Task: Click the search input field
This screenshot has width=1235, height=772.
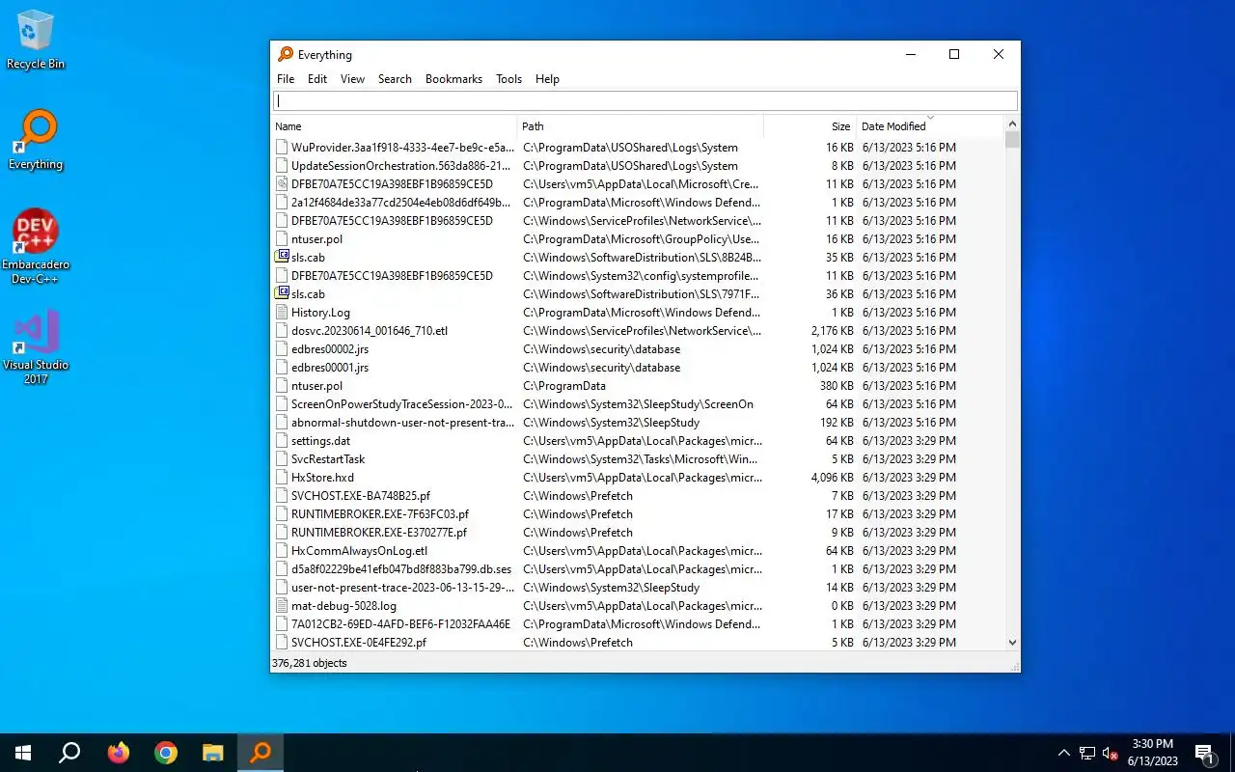Action: tap(645, 101)
